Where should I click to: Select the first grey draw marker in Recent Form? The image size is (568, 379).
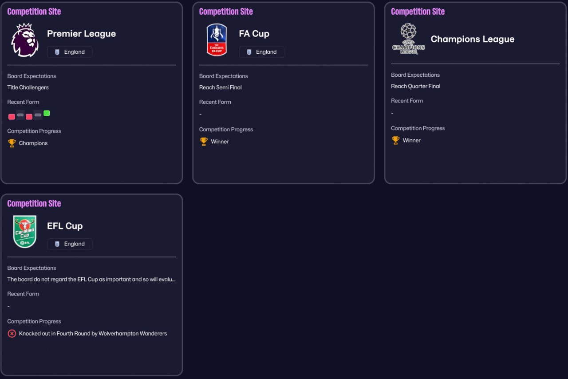point(20,115)
